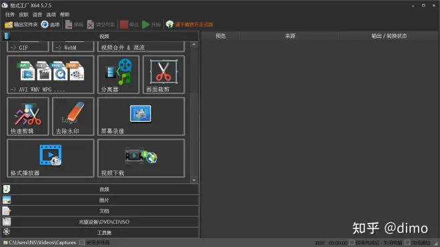Launch the 快速剪辑 quick clip tool
Viewport: 440px width, 247px height.
point(28,117)
